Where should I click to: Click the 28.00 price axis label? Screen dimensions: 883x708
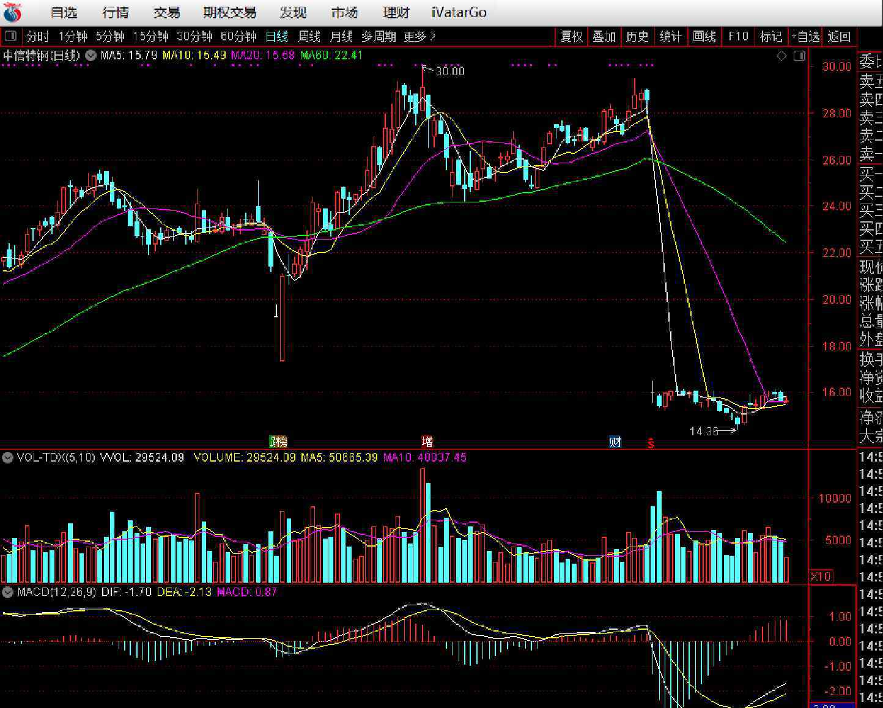click(836, 113)
